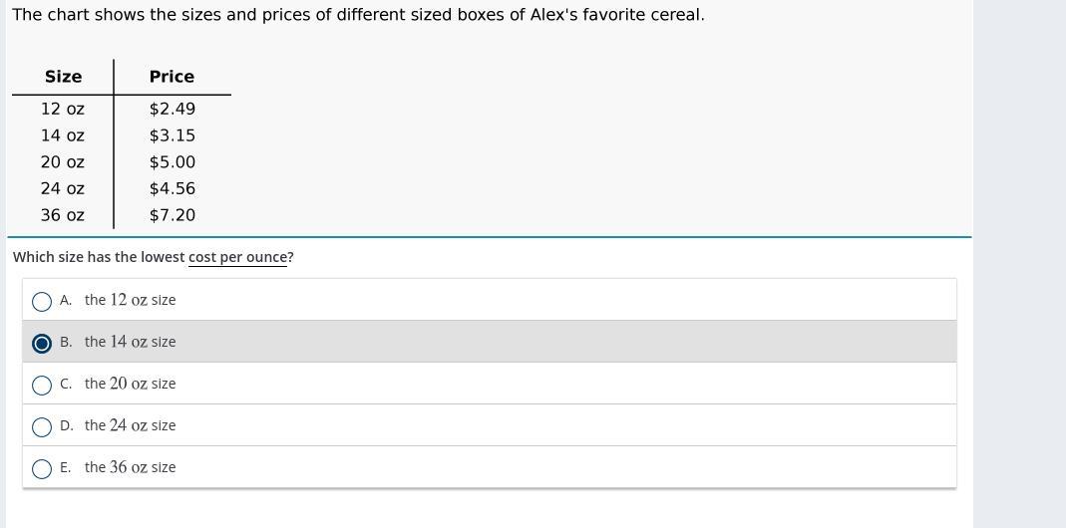1066x528 pixels.
Task: Click the "the 24 oz size" answer text
Action: [x=130, y=425]
